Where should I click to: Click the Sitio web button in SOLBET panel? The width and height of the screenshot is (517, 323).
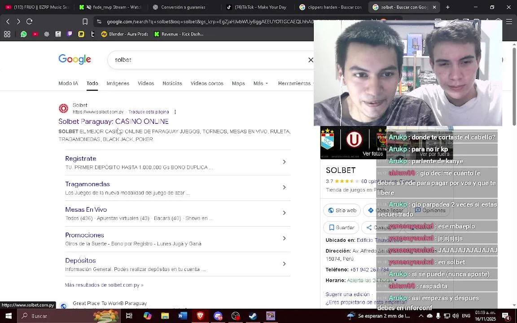(342, 210)
